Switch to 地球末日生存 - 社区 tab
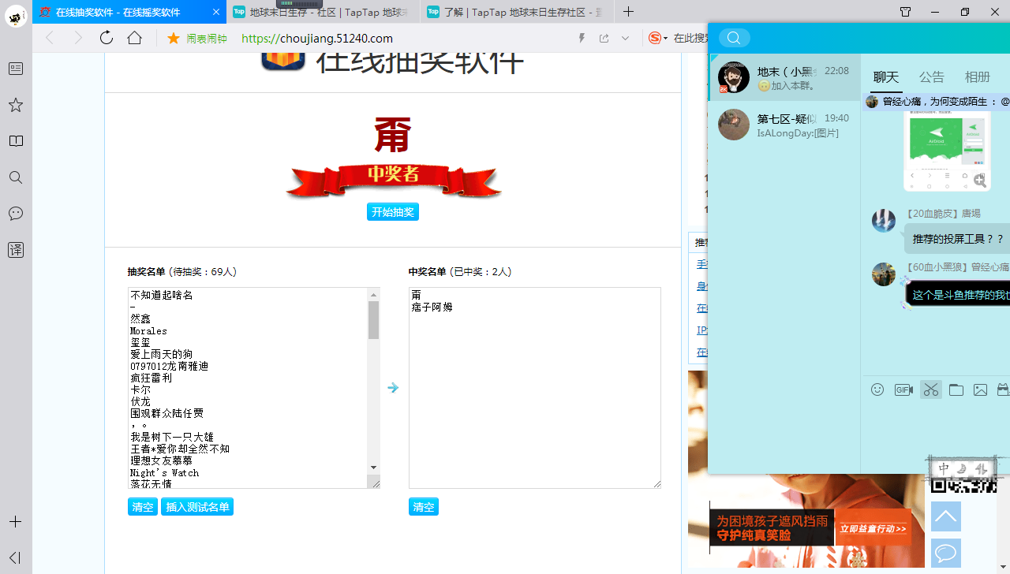The height and width of the screenshot is (574, 1010). click(324, 12)
